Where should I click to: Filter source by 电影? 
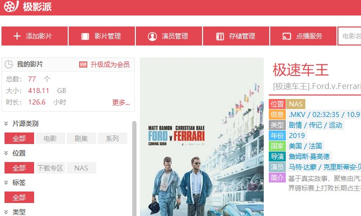(x=50, y=138)
